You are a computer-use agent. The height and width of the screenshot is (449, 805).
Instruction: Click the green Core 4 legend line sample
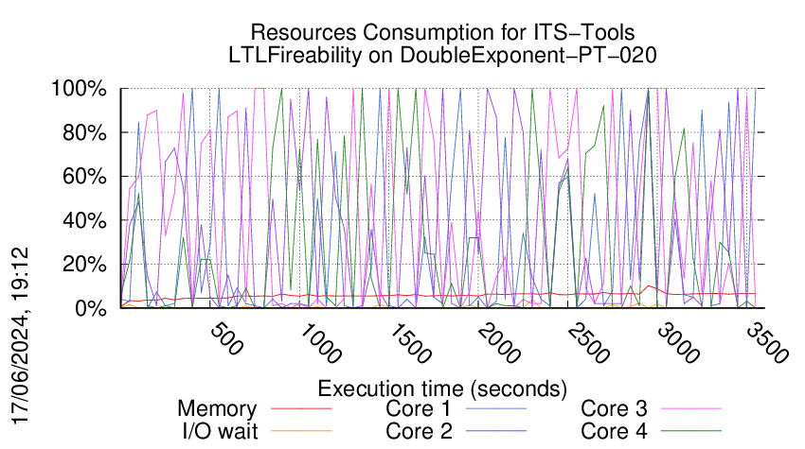[x=691, y=431]
